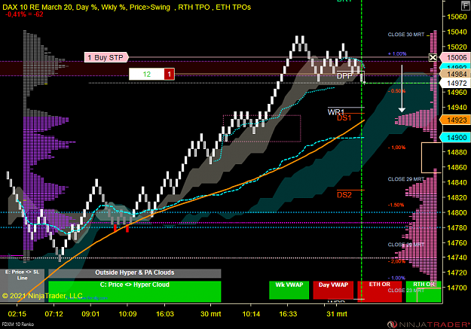Click the CLOSE 29 MRT label

[406, 179]
